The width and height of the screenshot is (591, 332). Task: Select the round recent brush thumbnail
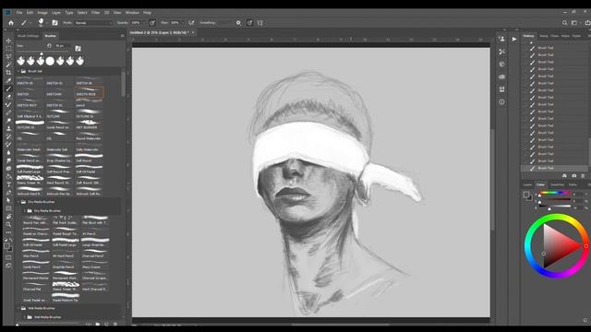pos(50,61)
